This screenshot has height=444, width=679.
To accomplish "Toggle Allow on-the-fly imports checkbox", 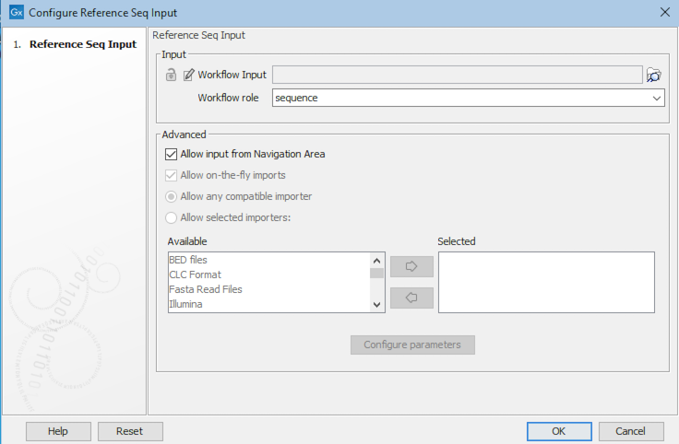I will click(171, 175).
